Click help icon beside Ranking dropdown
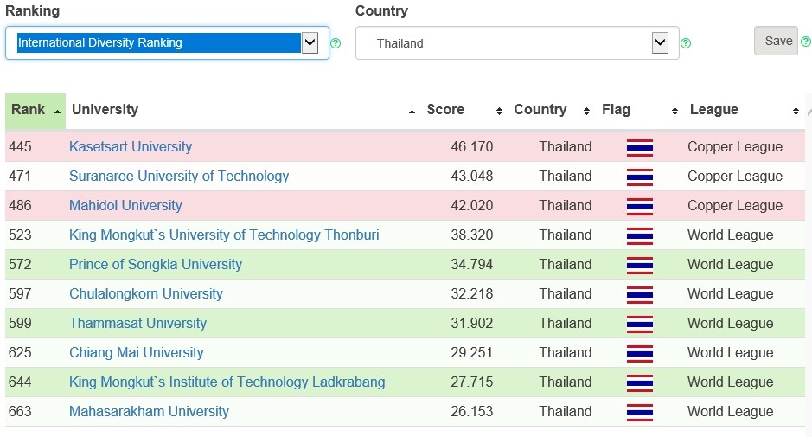812x437 pixels. tap(336, 43)
